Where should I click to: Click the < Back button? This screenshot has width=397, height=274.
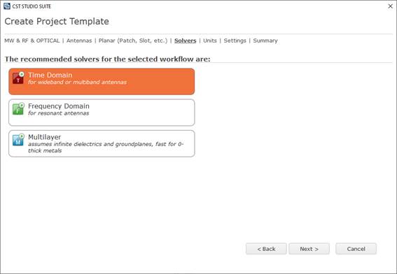266,249
